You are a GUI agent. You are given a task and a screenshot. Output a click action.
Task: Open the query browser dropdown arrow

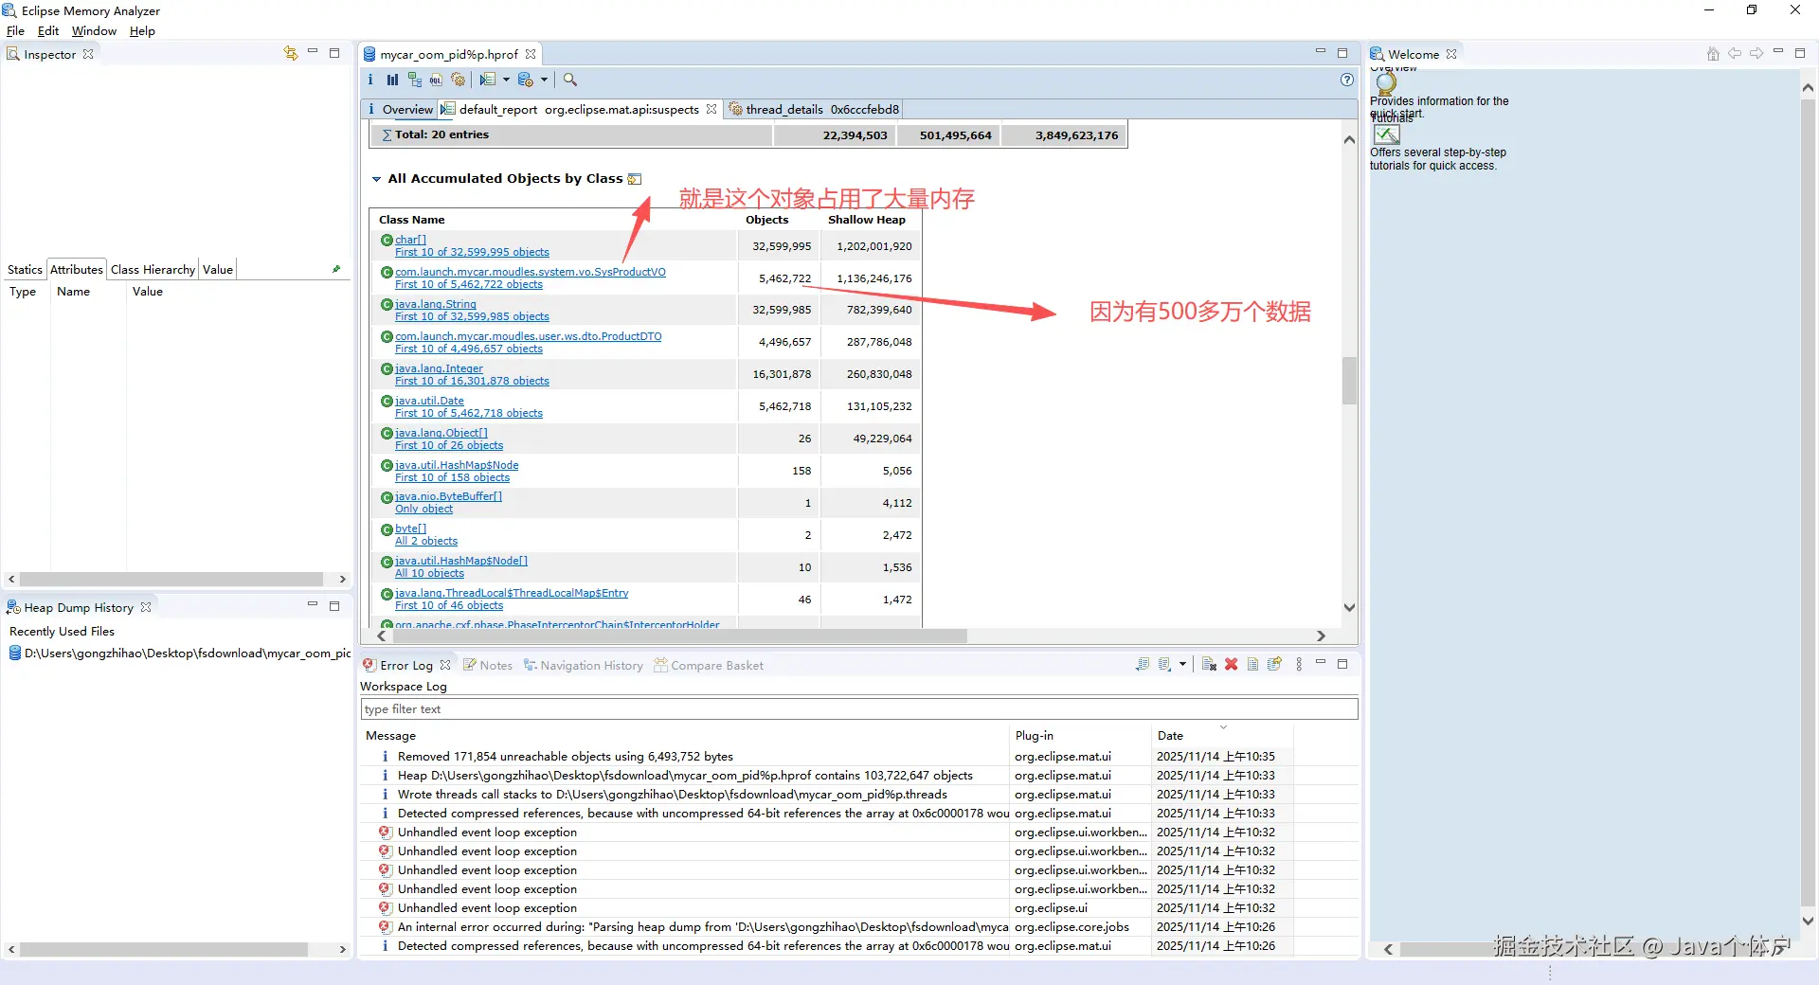click(544, 80)
